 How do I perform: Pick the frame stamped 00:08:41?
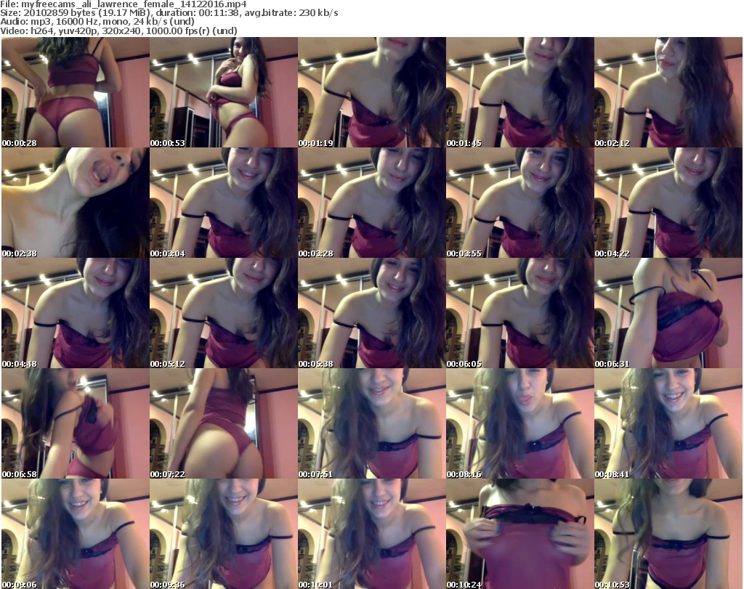pyautogui.click(x=668, y=423)
